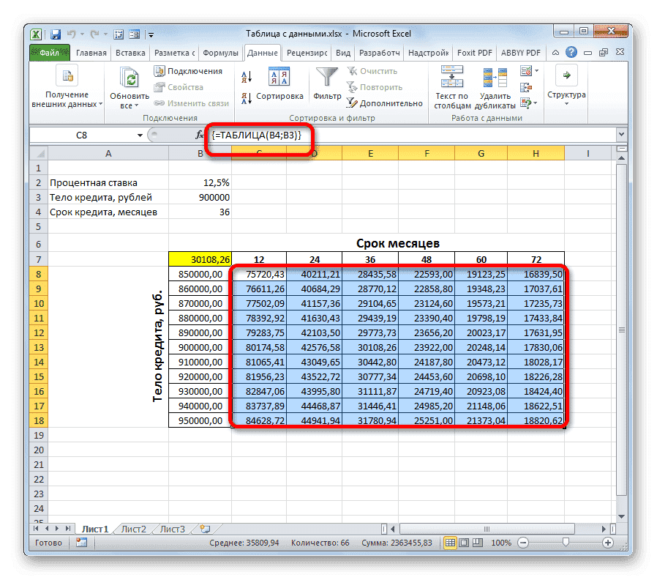
Task: Enable Page Break Preview view
Action: click(477, 543)
